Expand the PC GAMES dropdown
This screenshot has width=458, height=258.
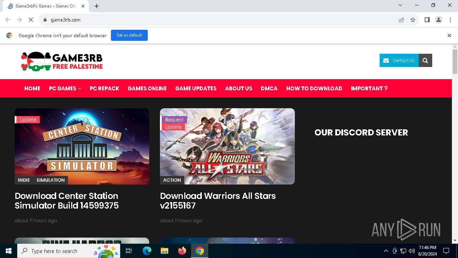(65, 88)
